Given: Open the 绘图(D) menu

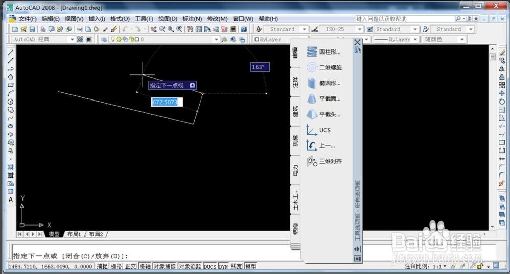Looking at the screenshot, I should coord(168,19).
